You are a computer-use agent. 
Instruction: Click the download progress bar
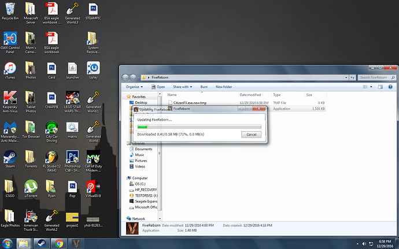(199, 127)
